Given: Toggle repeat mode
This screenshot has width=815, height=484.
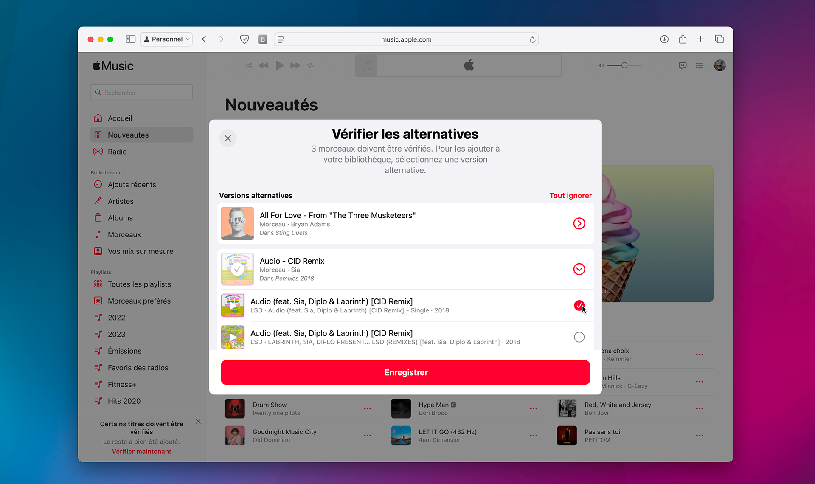Looking at the screenshot, I should (310, 65).
